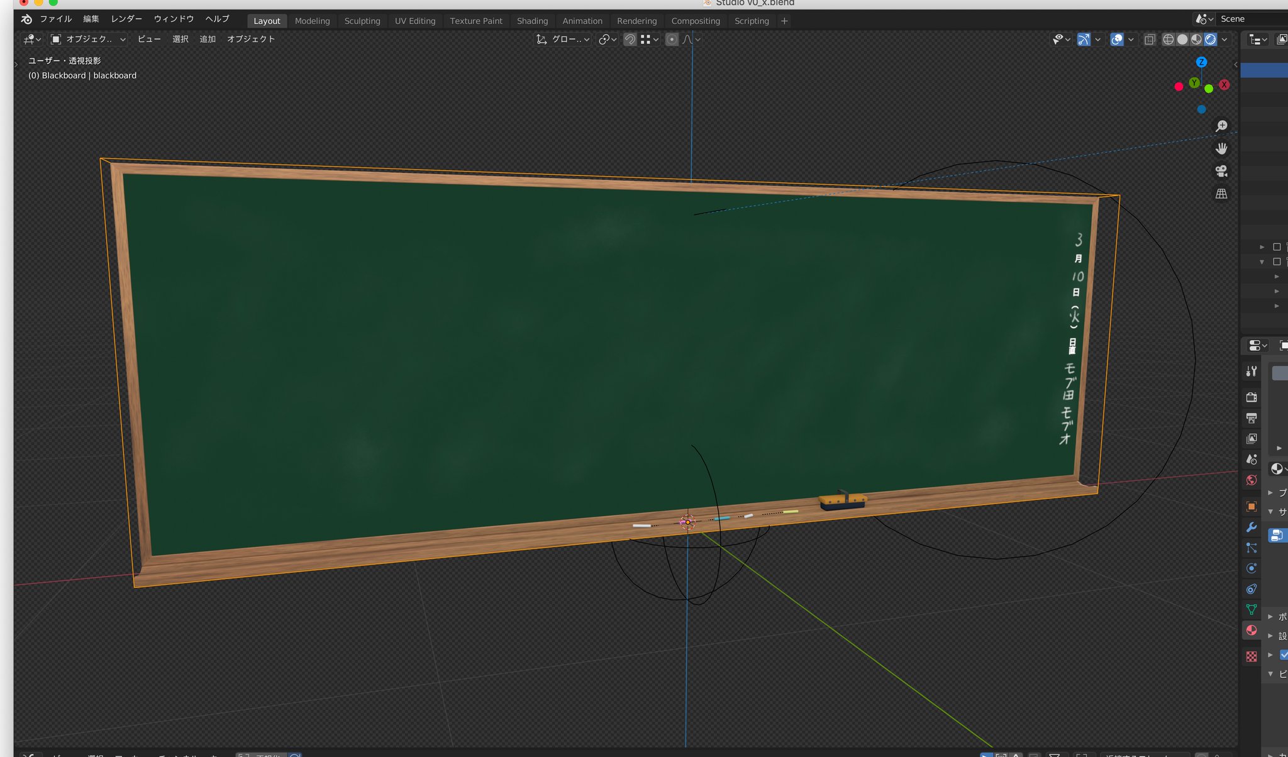1288x757 pixels.
Task: Open the transform orientation dropdown
Action: 563,39
